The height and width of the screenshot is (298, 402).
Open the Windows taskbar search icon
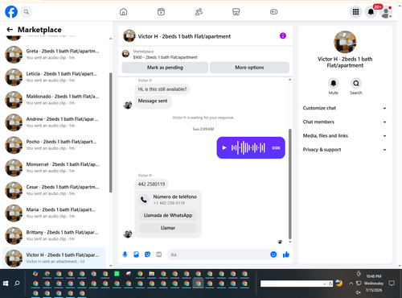click(17, 284)
